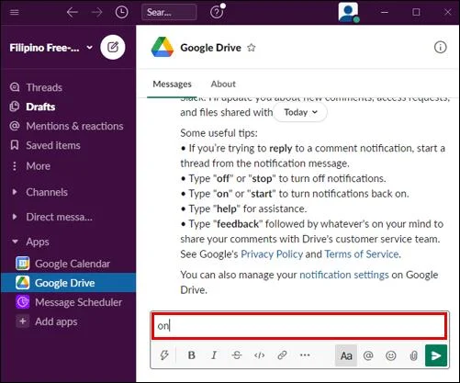
Task: Open the help question mark icon
Action: pos(217,12)
